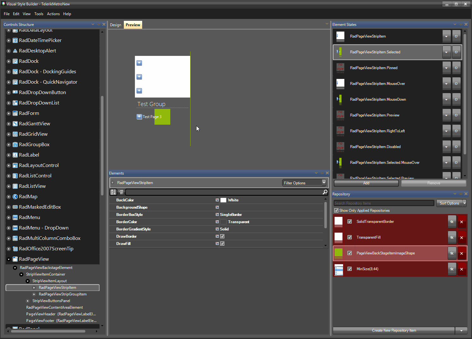This screenshot has height=339, width=472.
Task: Click the Controls Structure horizontal scrollbar
Action: coord(48,331)
